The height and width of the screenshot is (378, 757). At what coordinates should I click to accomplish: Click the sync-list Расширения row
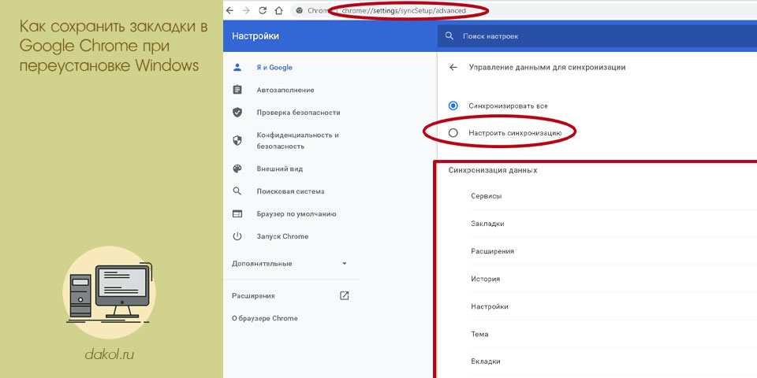614,251
